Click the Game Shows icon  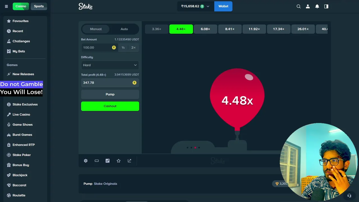(x=9, y=125)
